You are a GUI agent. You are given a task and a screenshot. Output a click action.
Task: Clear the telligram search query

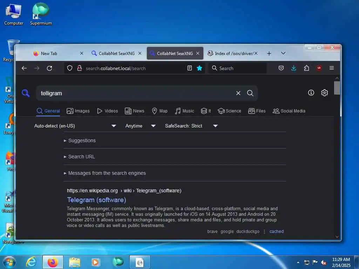(x=238, y=93)
